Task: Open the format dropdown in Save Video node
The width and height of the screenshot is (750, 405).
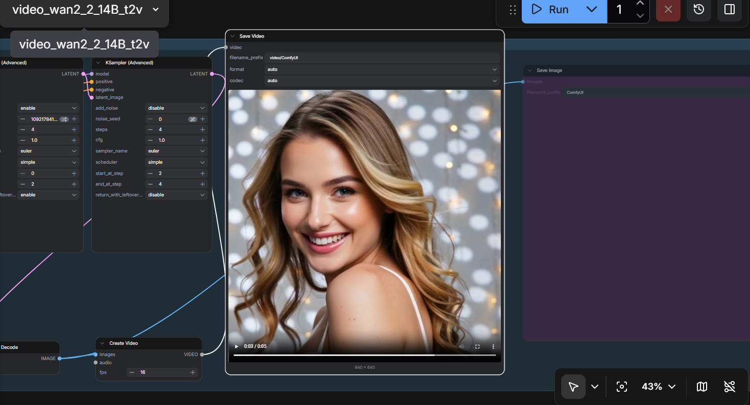Action: click(381, 69)
